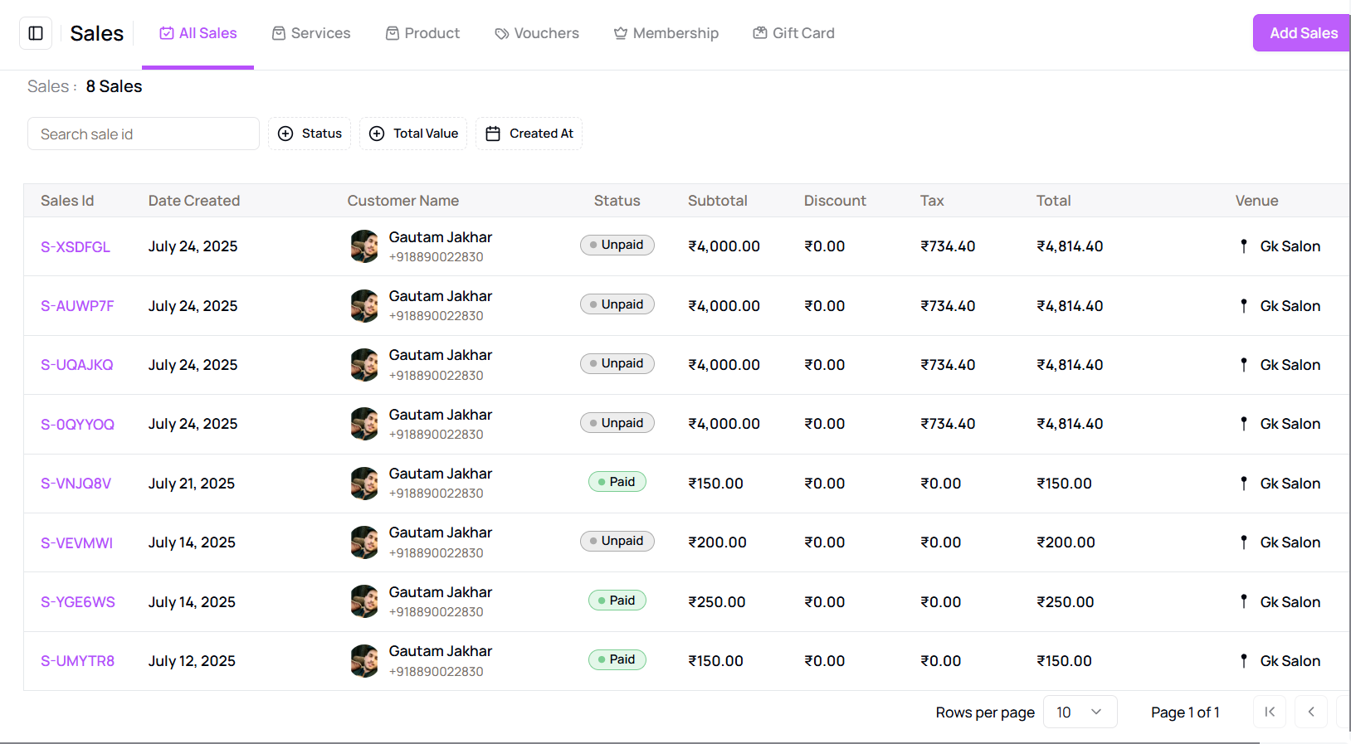Click customer avatar in S-YGE6WS row
This screenshot has height=744, width=1351.
point(364,601)
